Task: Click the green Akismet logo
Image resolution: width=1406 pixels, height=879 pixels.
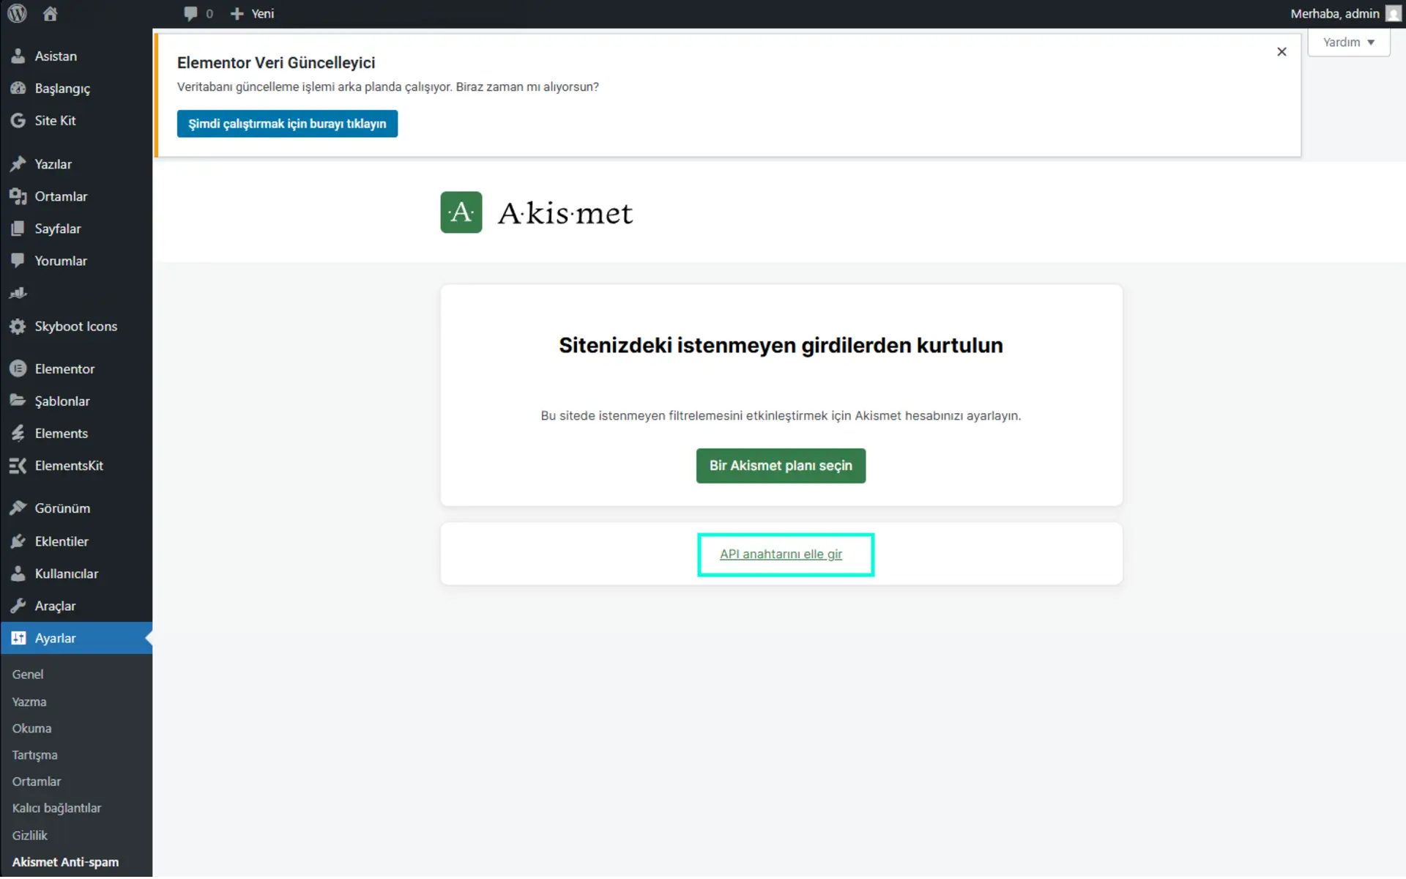Action: [x=461, y=212]
